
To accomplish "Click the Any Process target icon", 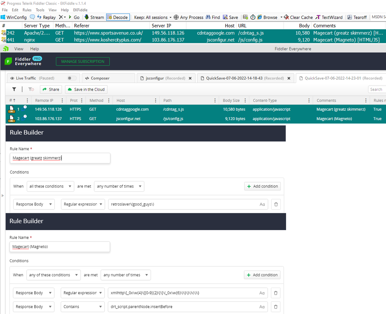I will (x=188, y=17).
